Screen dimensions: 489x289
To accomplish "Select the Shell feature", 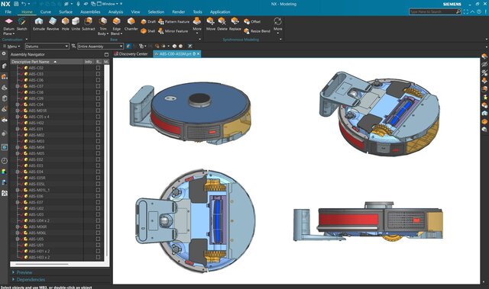I will pyautogui.click(x=147, y=31).
